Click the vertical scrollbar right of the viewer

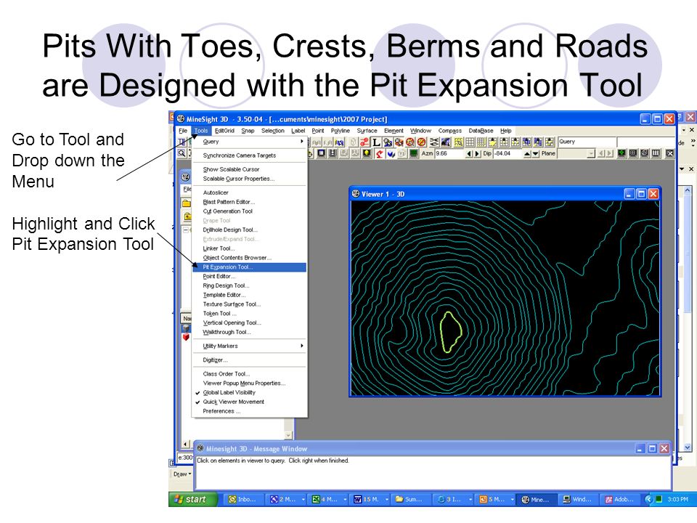(x=688, y=318)
